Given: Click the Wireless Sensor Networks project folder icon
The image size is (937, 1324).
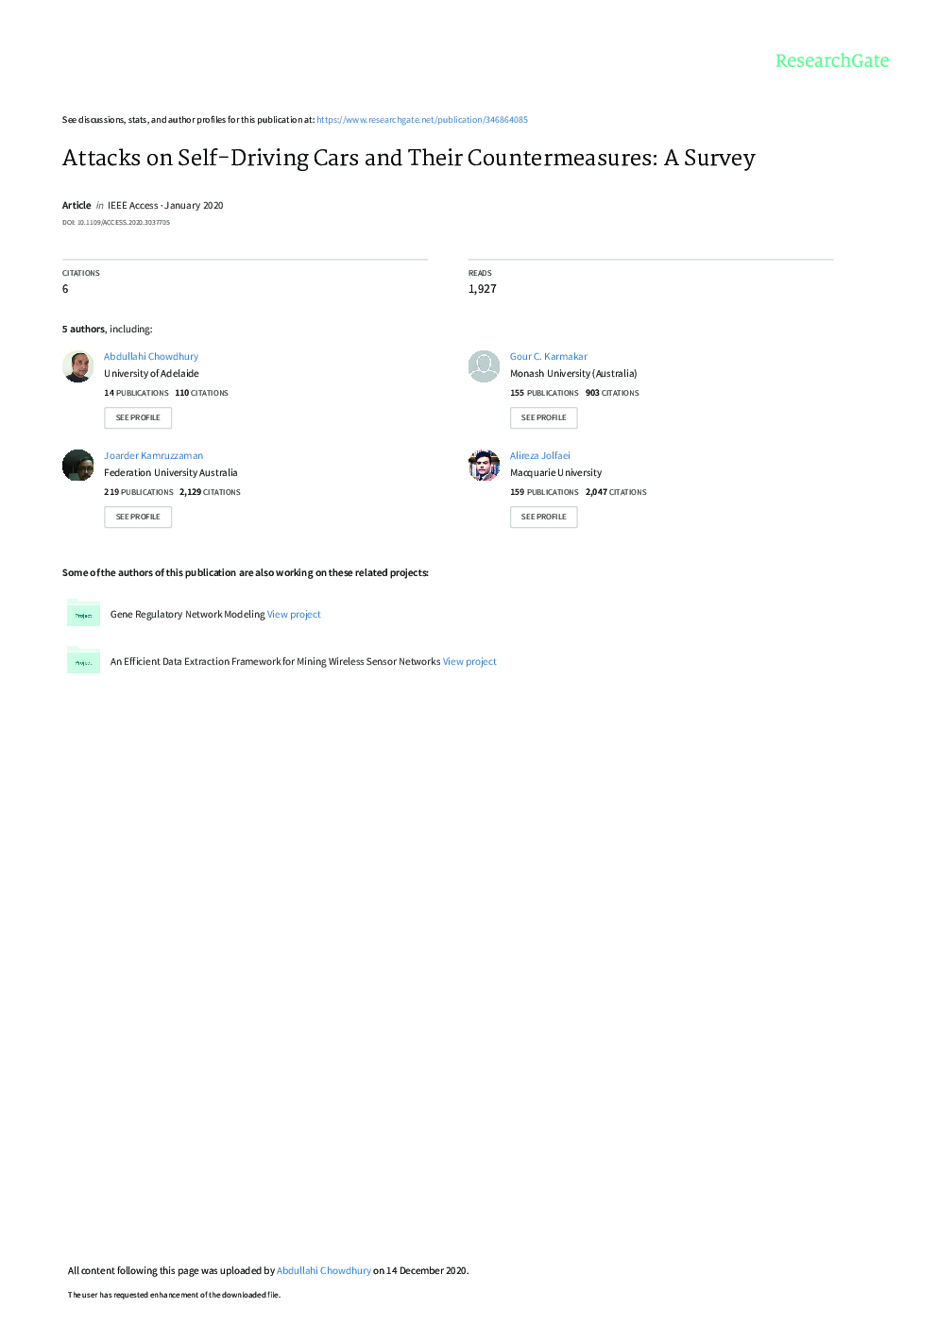Looking at the screenshot, I should (83, 660).
